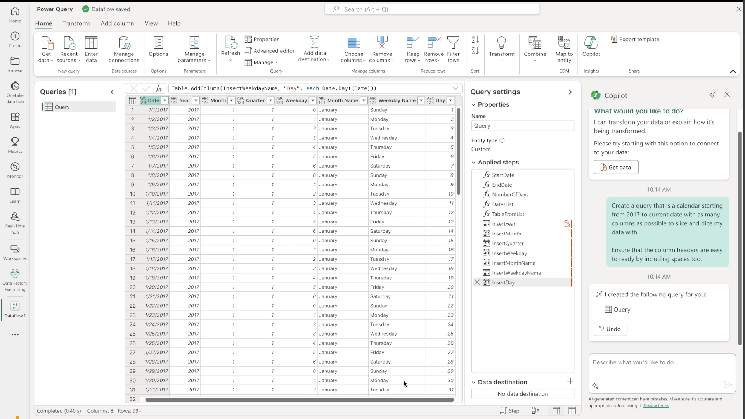Open more options ellipsis in sidebar
The image size is (745, 419).
pos(15,334)
